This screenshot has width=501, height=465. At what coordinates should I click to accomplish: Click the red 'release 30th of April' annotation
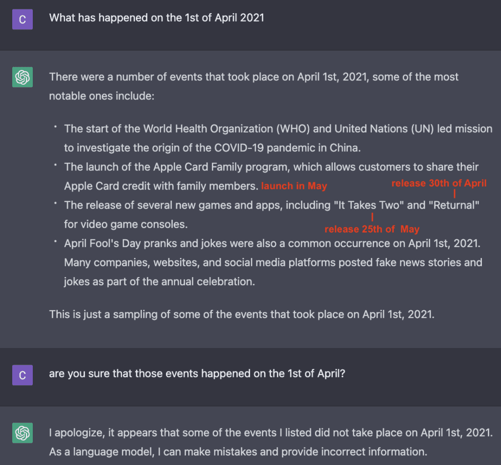pos(439,183)
